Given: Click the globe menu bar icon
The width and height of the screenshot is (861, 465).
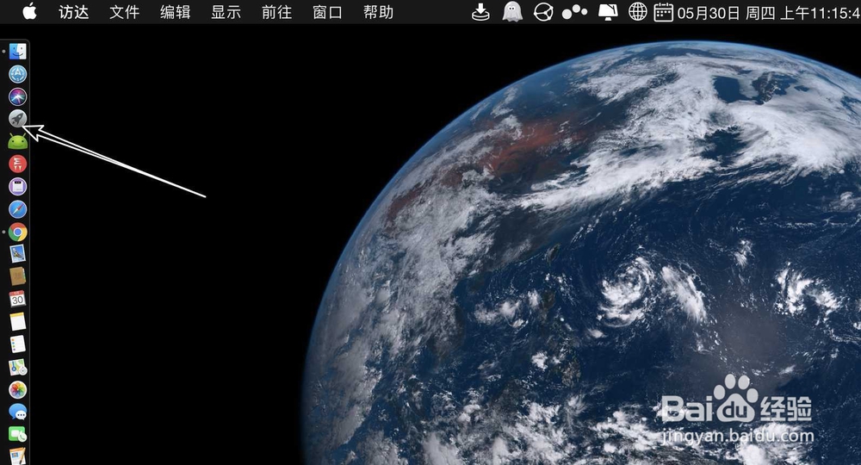Looking at the screenshot, I should 637,12.
